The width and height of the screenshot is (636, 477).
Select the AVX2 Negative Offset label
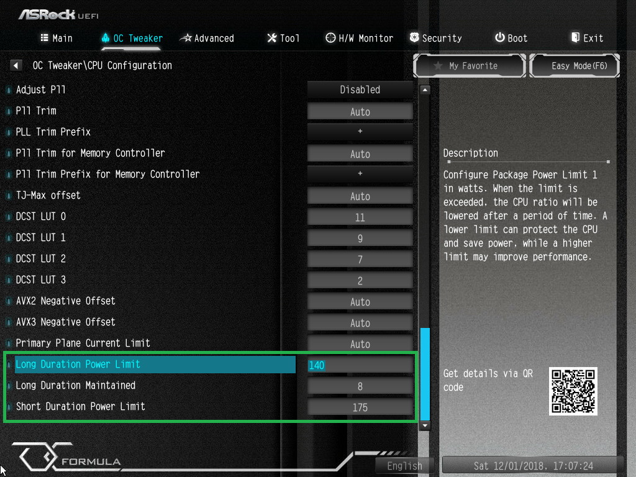pos(65,301)
